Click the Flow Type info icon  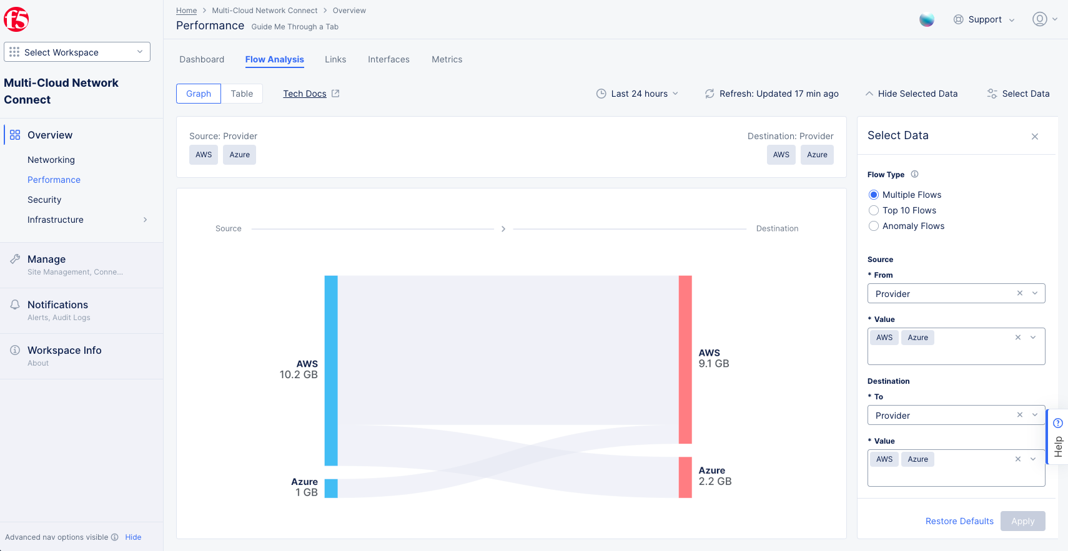[914, 174]
